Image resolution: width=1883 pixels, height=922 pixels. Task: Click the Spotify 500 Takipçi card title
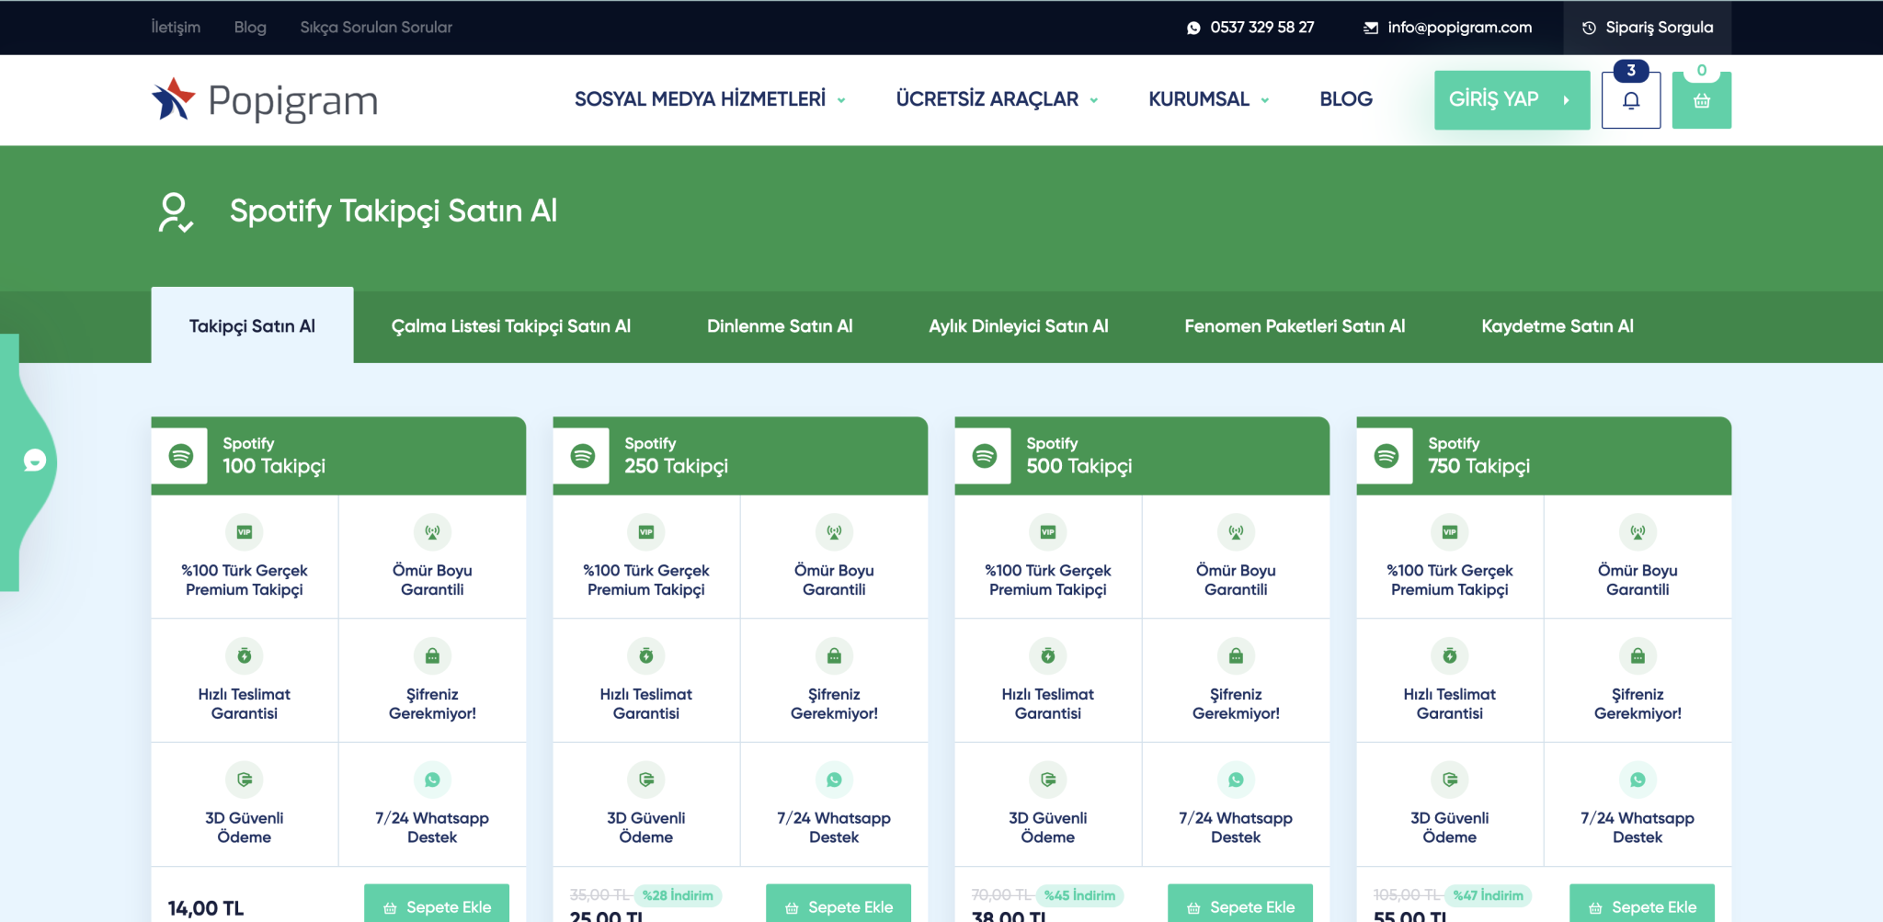coord(1079,456)
